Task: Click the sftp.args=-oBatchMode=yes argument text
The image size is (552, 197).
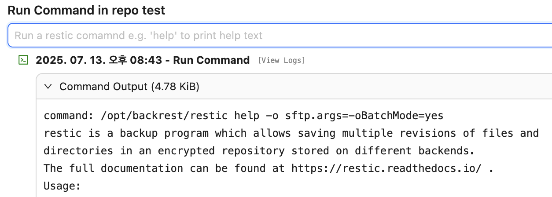Action: 364,116
